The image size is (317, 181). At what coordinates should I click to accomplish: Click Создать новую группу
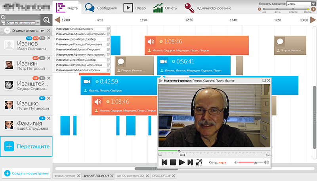point(26,173)
